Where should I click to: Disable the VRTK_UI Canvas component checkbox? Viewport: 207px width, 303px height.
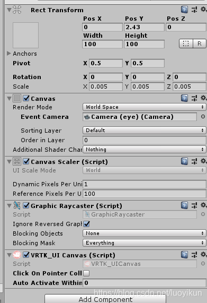(x=26, y=255)
